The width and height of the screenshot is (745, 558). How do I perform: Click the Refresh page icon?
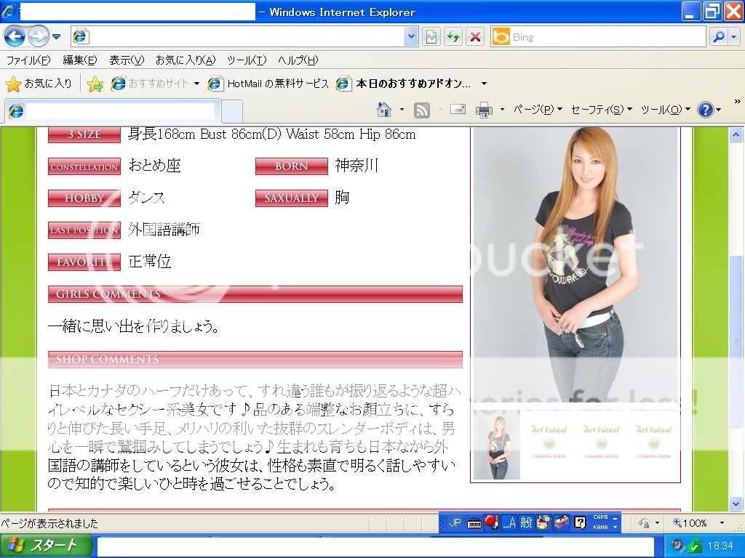pyautogui.click(x=453, y=36)
